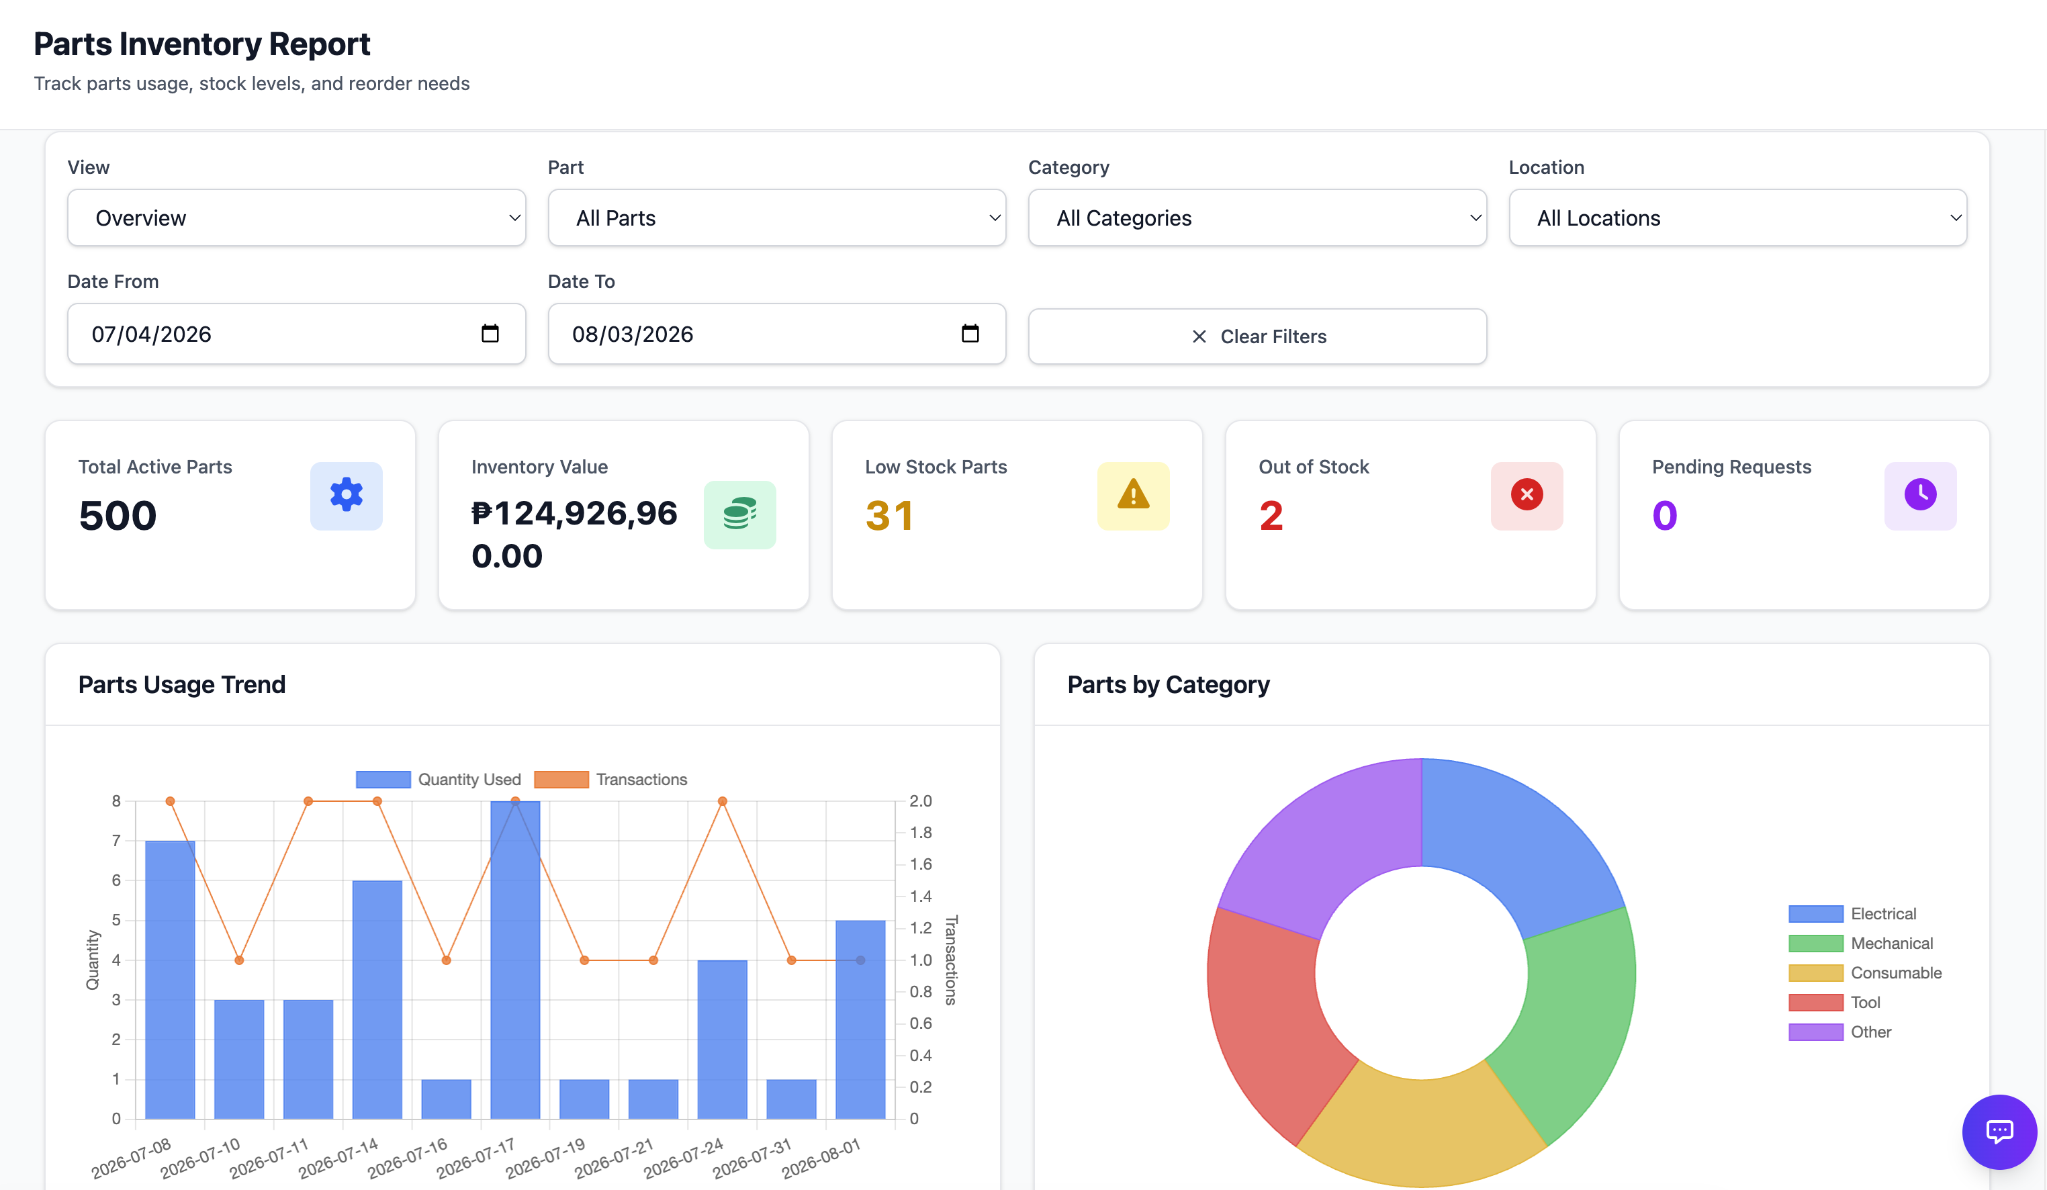Toggle the Quantity Used legend swatch
This screenshot has width=2047, height=1190.
coord(383,780)
